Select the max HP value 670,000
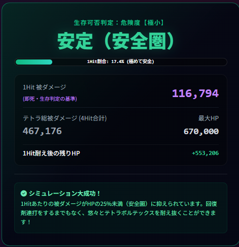 201,132
